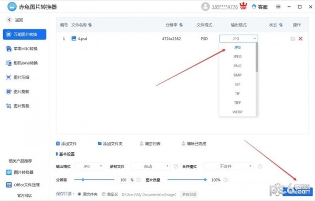Sort by 文件名称 sort arrows

point(90,25)
